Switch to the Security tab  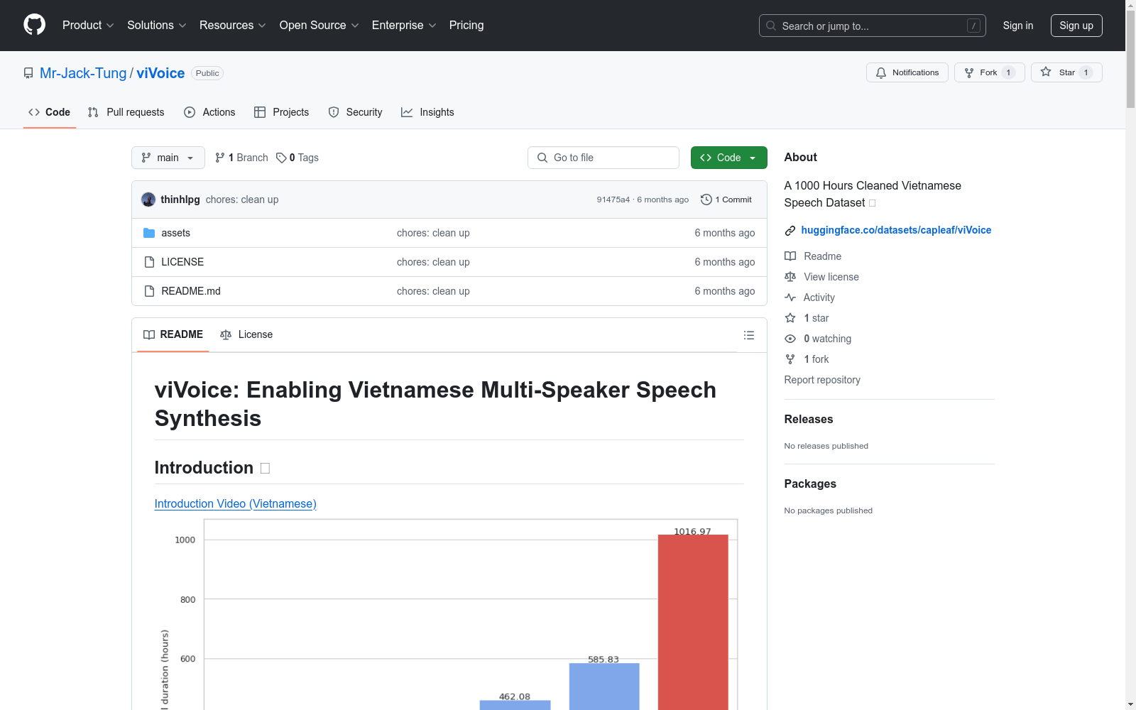356,112
